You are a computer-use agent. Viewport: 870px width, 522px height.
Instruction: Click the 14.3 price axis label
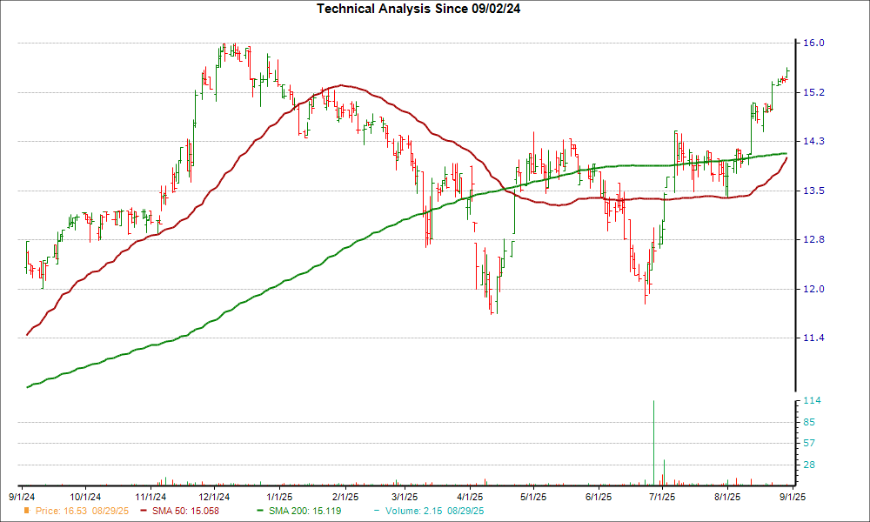813,141
